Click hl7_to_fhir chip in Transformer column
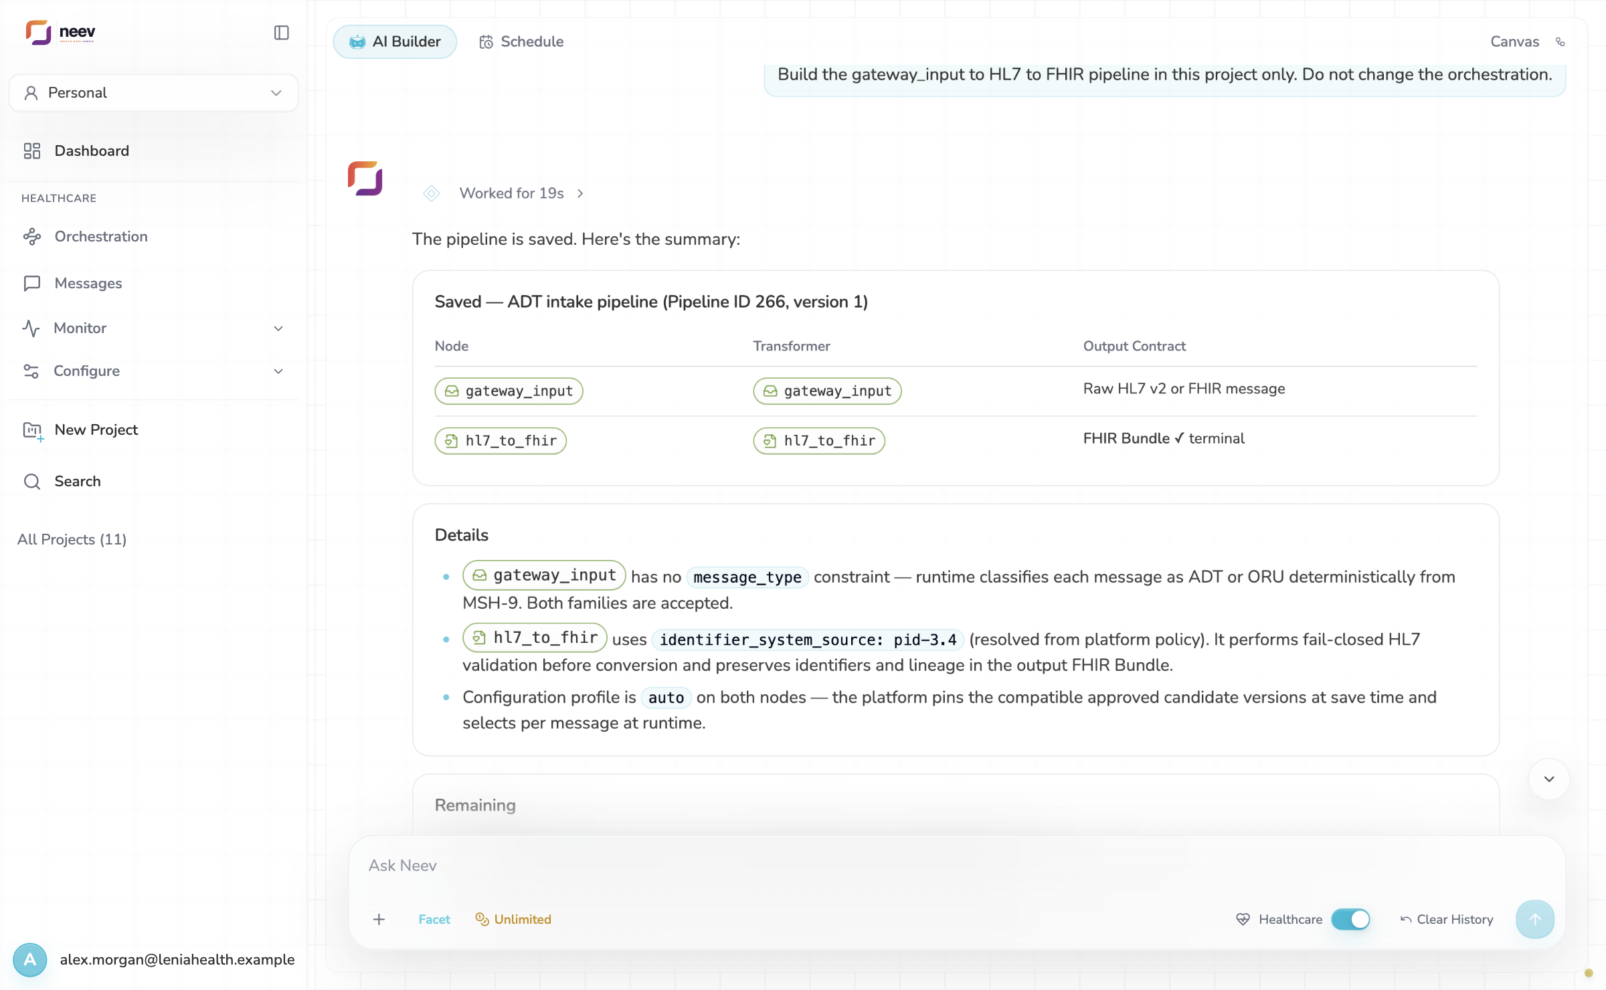 (x=819, y=441)
